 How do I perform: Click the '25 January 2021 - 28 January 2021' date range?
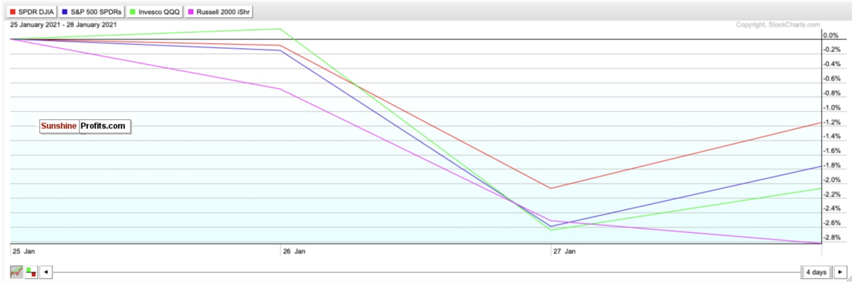63,25
